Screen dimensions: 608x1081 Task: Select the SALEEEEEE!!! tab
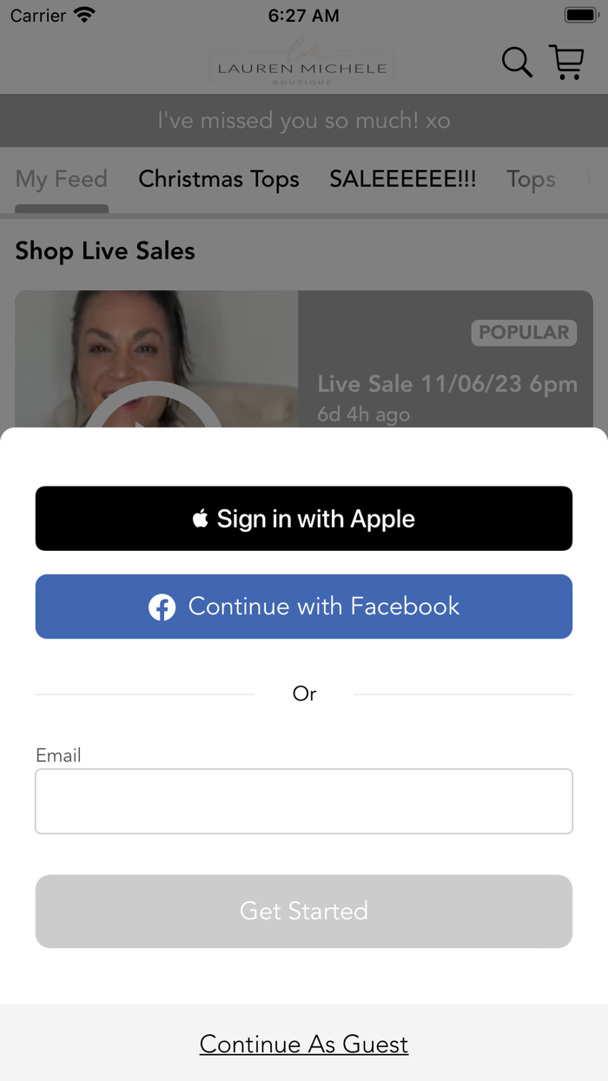[x=403, y=179]
